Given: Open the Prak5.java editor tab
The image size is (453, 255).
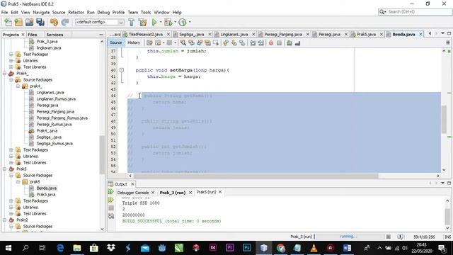Looking at the screenshot, I should 366,34.
